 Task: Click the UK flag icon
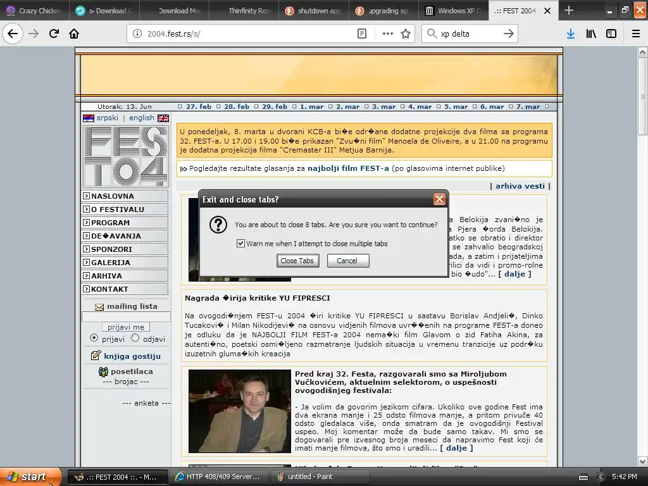pos(163,118)
